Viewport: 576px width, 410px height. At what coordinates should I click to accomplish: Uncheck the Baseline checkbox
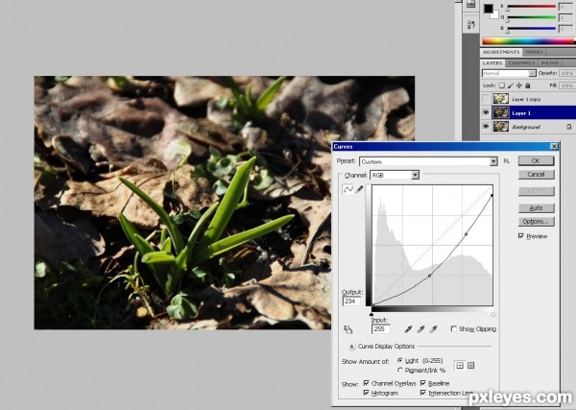423,383
